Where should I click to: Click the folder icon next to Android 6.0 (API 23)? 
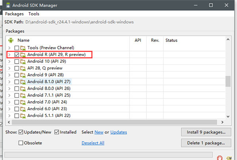pyautogui.click(x=23, y=108)
